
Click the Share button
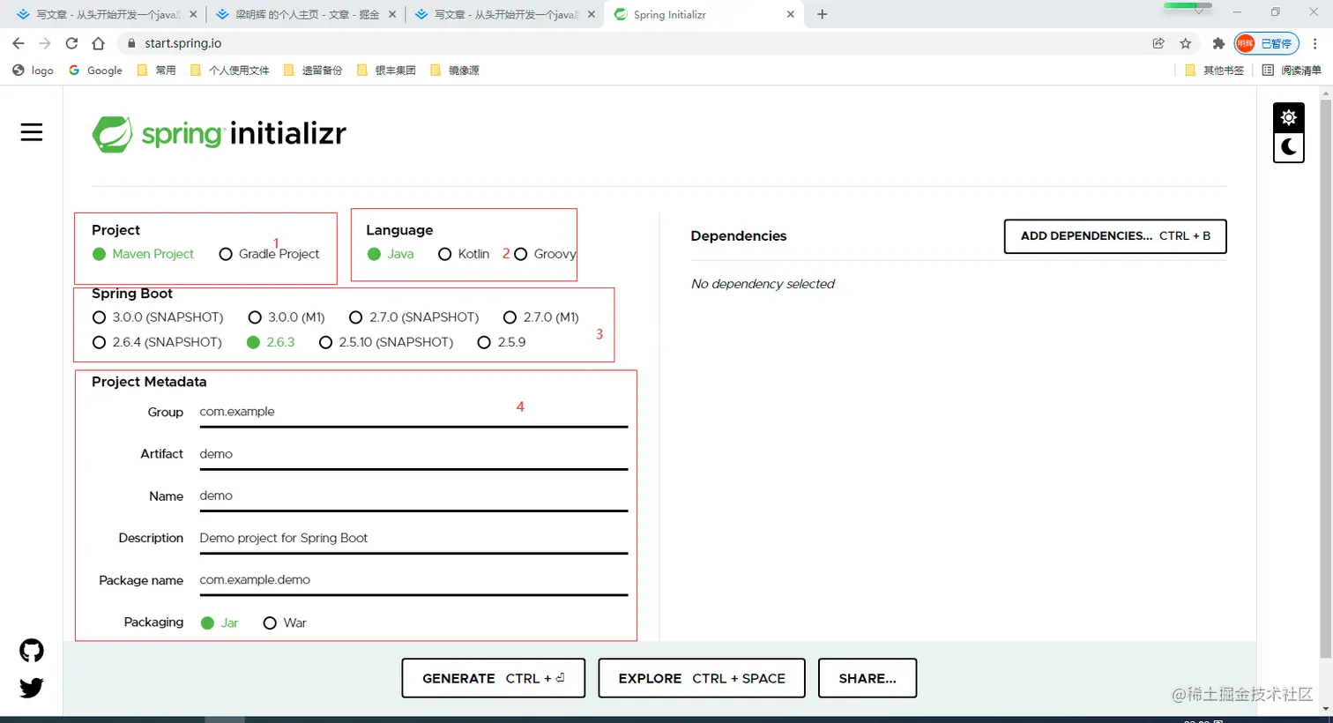coord(868,678)
